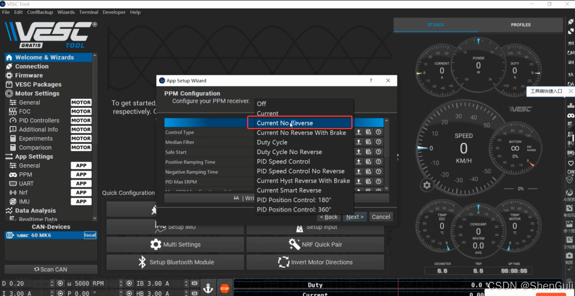Open Firmware page in sidebar
Viewport: 575px width, 296px height.
point(48,75)
